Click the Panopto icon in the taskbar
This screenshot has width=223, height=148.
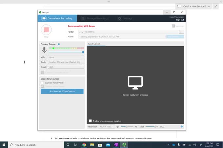[124, 145]
